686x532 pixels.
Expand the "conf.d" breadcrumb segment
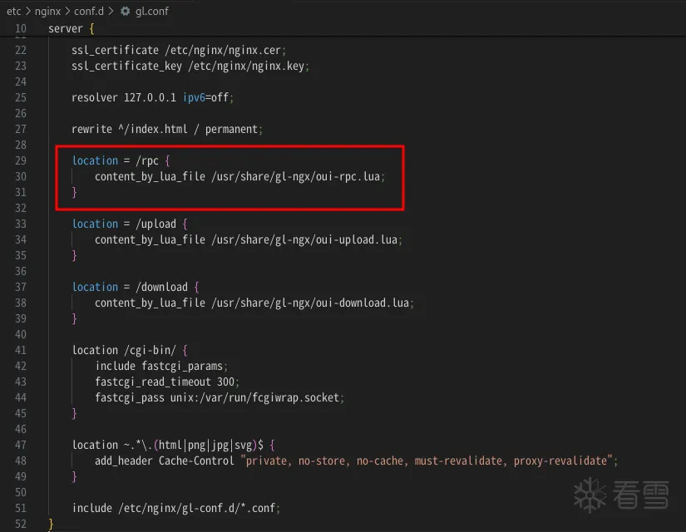[87, 12]
